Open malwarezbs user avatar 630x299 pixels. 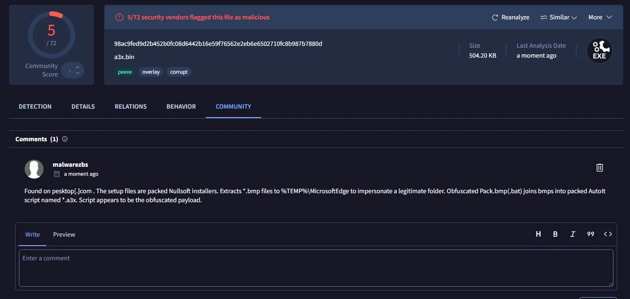[x=34, y=169]
